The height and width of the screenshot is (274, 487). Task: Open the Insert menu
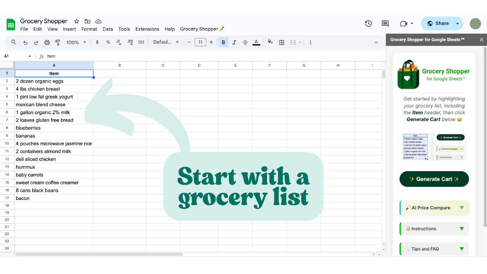point(70,29)
